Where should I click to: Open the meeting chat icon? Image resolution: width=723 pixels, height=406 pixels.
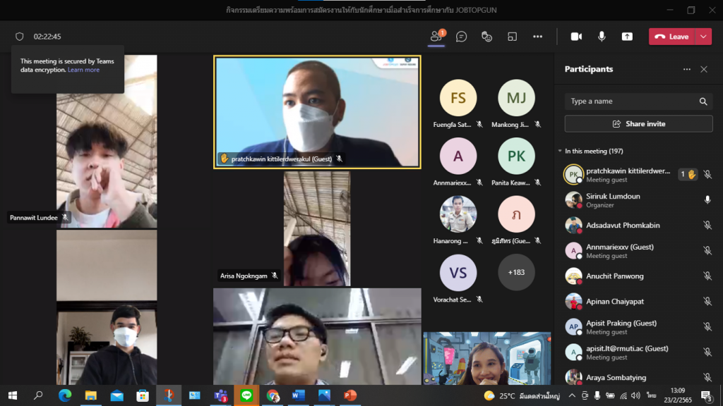(462, 37)
